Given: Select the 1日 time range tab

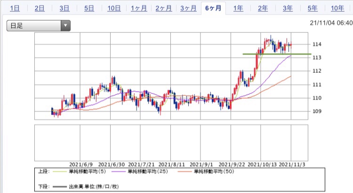Looking at the screenshot, I should [15, 8].
